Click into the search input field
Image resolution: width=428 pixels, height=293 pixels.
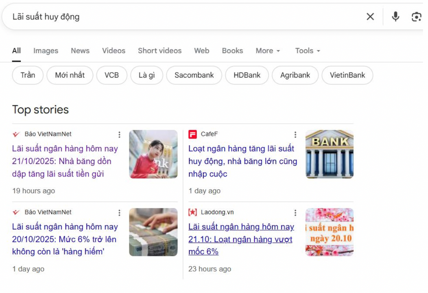click(x=183, y=17)
